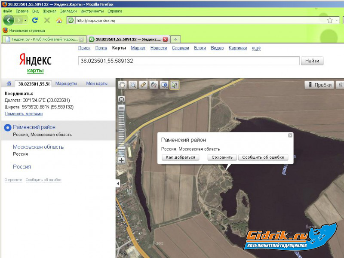Expand the ещё services link

256,48
